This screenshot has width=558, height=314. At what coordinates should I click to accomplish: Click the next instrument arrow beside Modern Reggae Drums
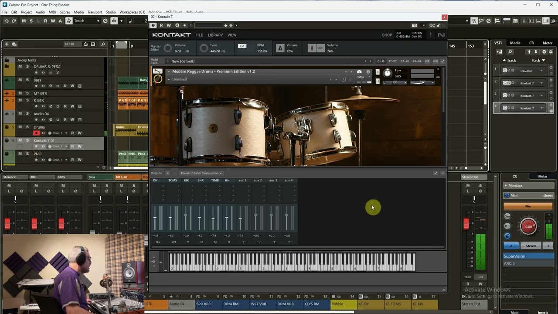click(x=351, y=72)
